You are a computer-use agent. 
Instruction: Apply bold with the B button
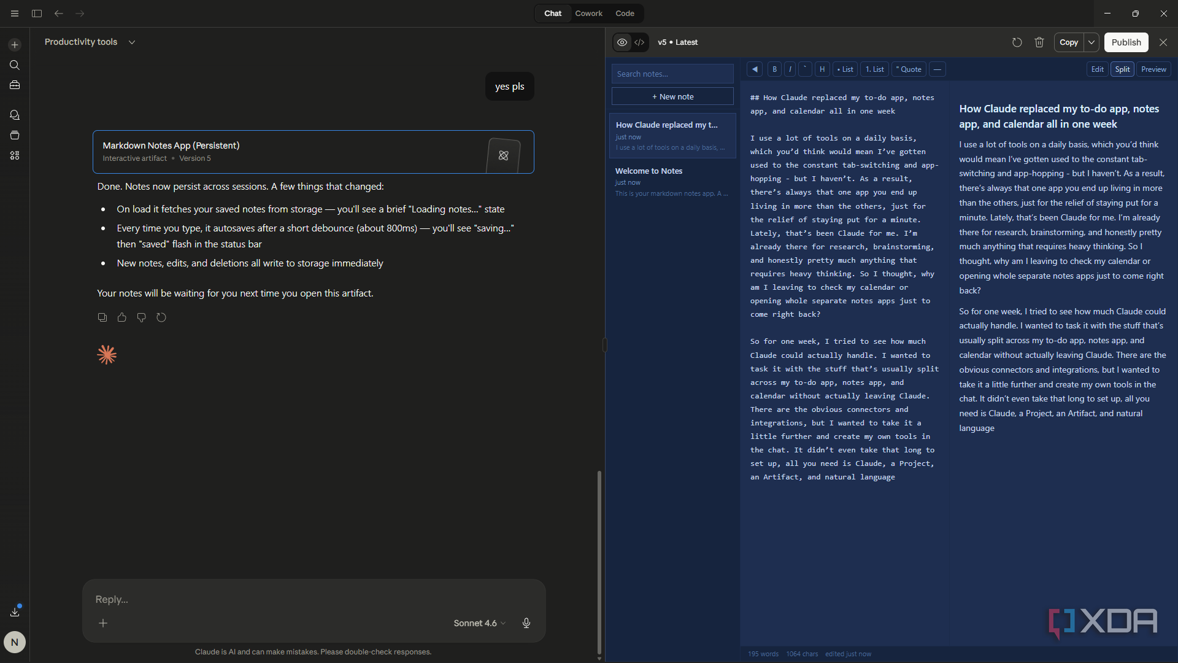pos(774,69)
